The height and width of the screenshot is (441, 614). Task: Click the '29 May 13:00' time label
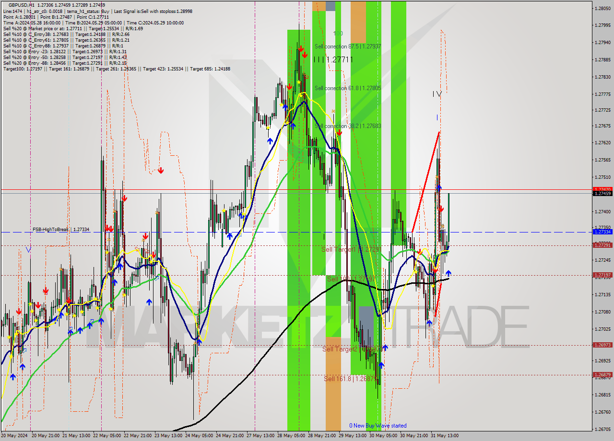coord(352,436)
